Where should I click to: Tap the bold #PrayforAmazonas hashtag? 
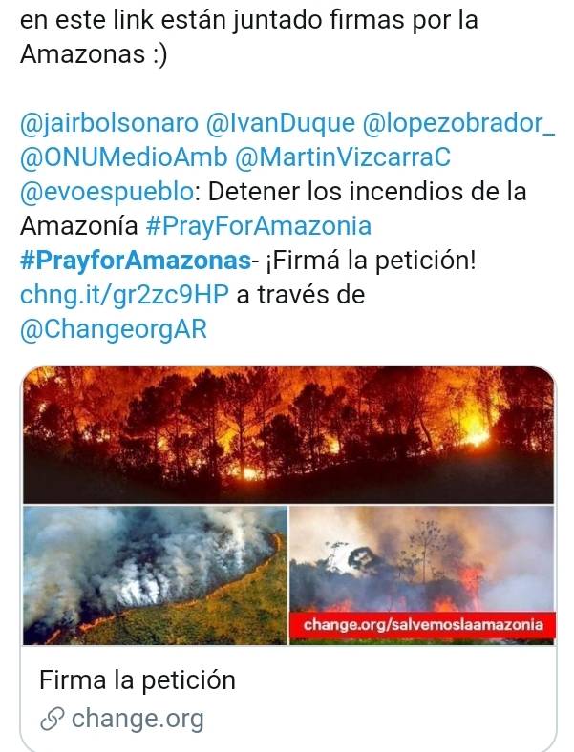tap(136, 261)
